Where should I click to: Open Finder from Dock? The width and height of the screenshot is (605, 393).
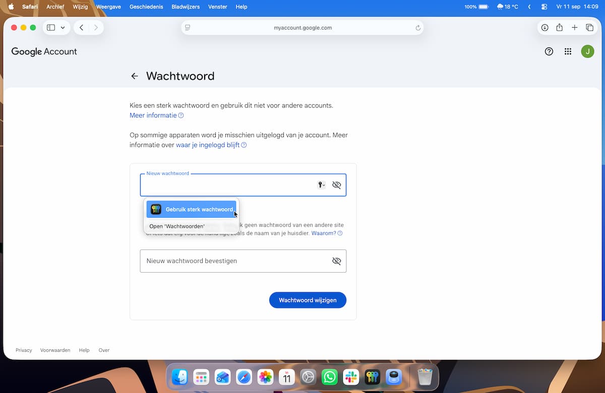pyautogui.click(x=179, y=377)
